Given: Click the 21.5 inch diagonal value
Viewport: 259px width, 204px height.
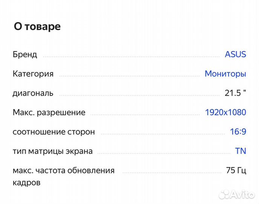Looking at the screenshot, I should coord(235,93).
